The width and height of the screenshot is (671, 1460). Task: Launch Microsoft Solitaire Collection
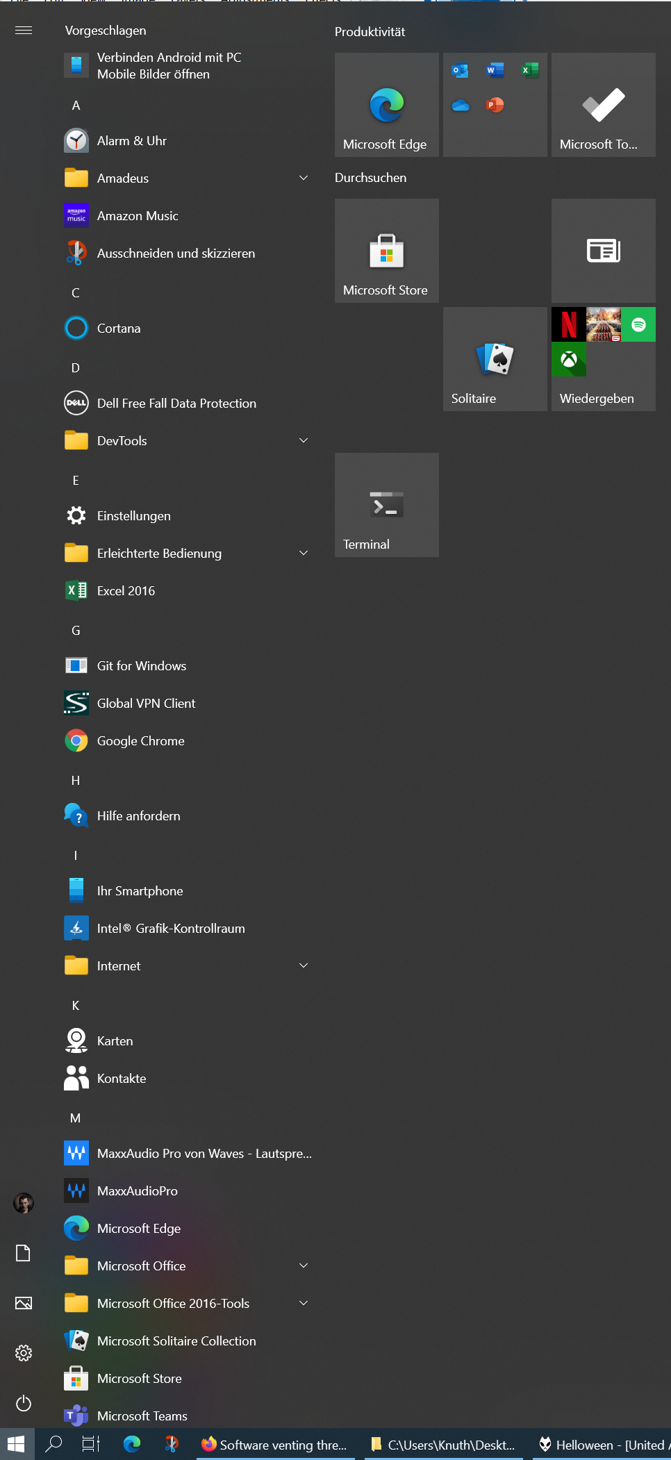coord(188,1341)
